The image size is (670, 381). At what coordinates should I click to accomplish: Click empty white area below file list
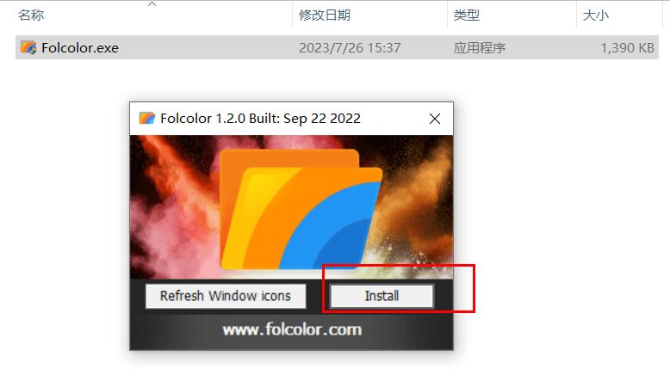click(555, 192)
